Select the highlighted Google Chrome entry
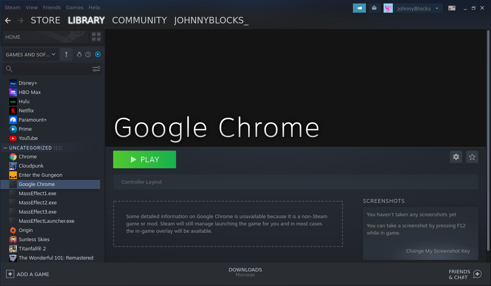 (x=50, y=184)
